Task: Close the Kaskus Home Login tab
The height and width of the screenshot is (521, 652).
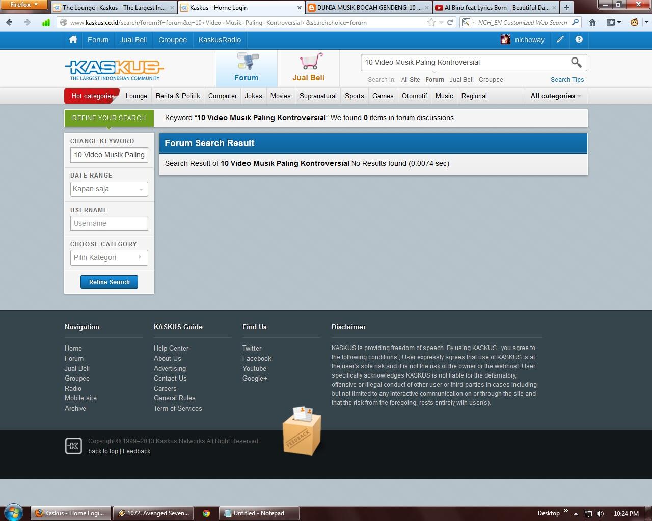Action: coord(300,8)
